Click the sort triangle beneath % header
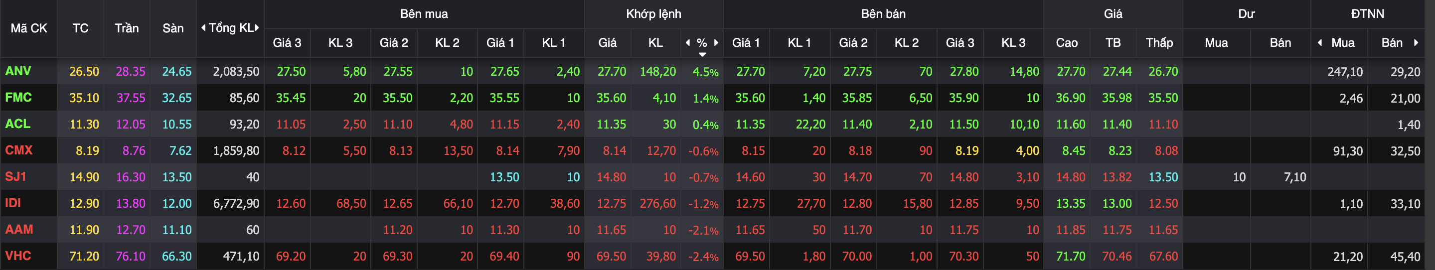Screen dimensions: 1435x270 click(702, 54)
